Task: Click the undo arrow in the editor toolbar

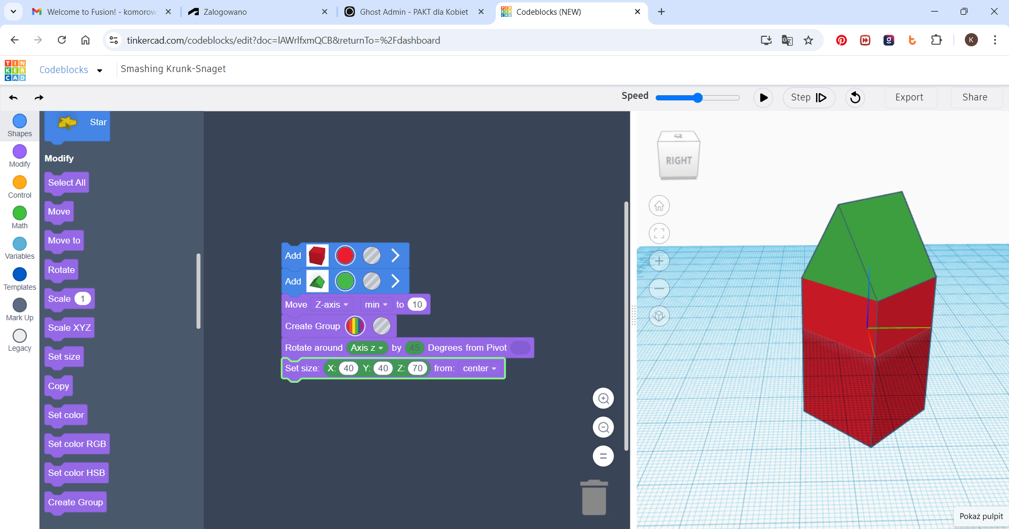Action: pyautogui.click(x=14, y=97)
